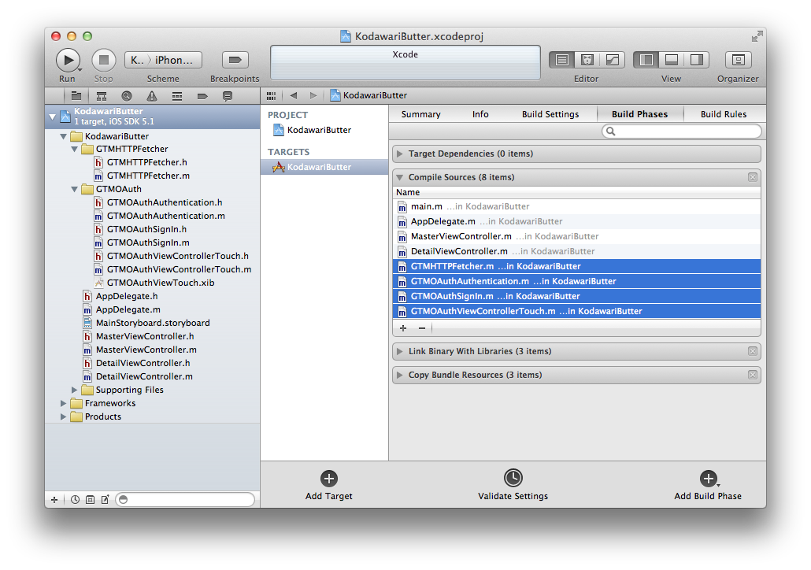Select the Build Phases tab
The height and width of the screenshot is (570, 811).
tap(640, 114)
